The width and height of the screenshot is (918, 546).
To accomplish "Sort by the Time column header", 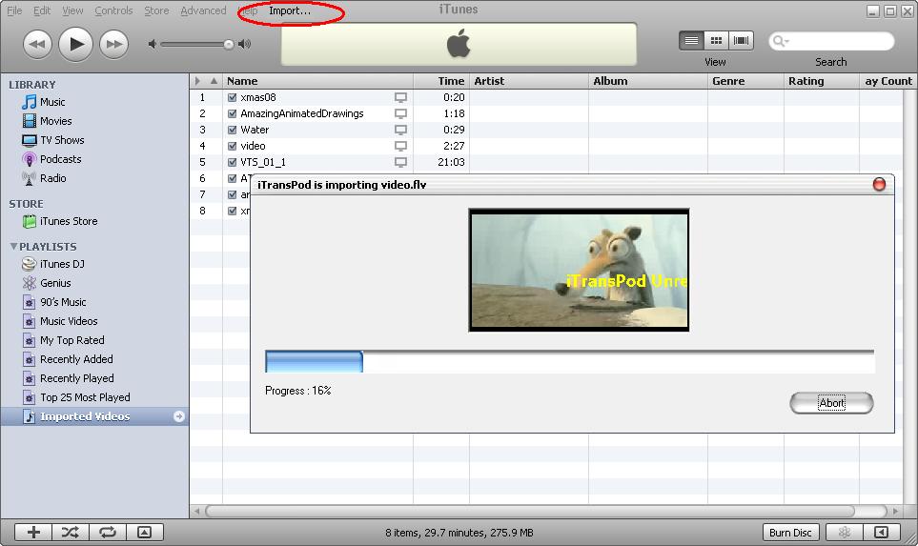I will (x=441, y=81).
